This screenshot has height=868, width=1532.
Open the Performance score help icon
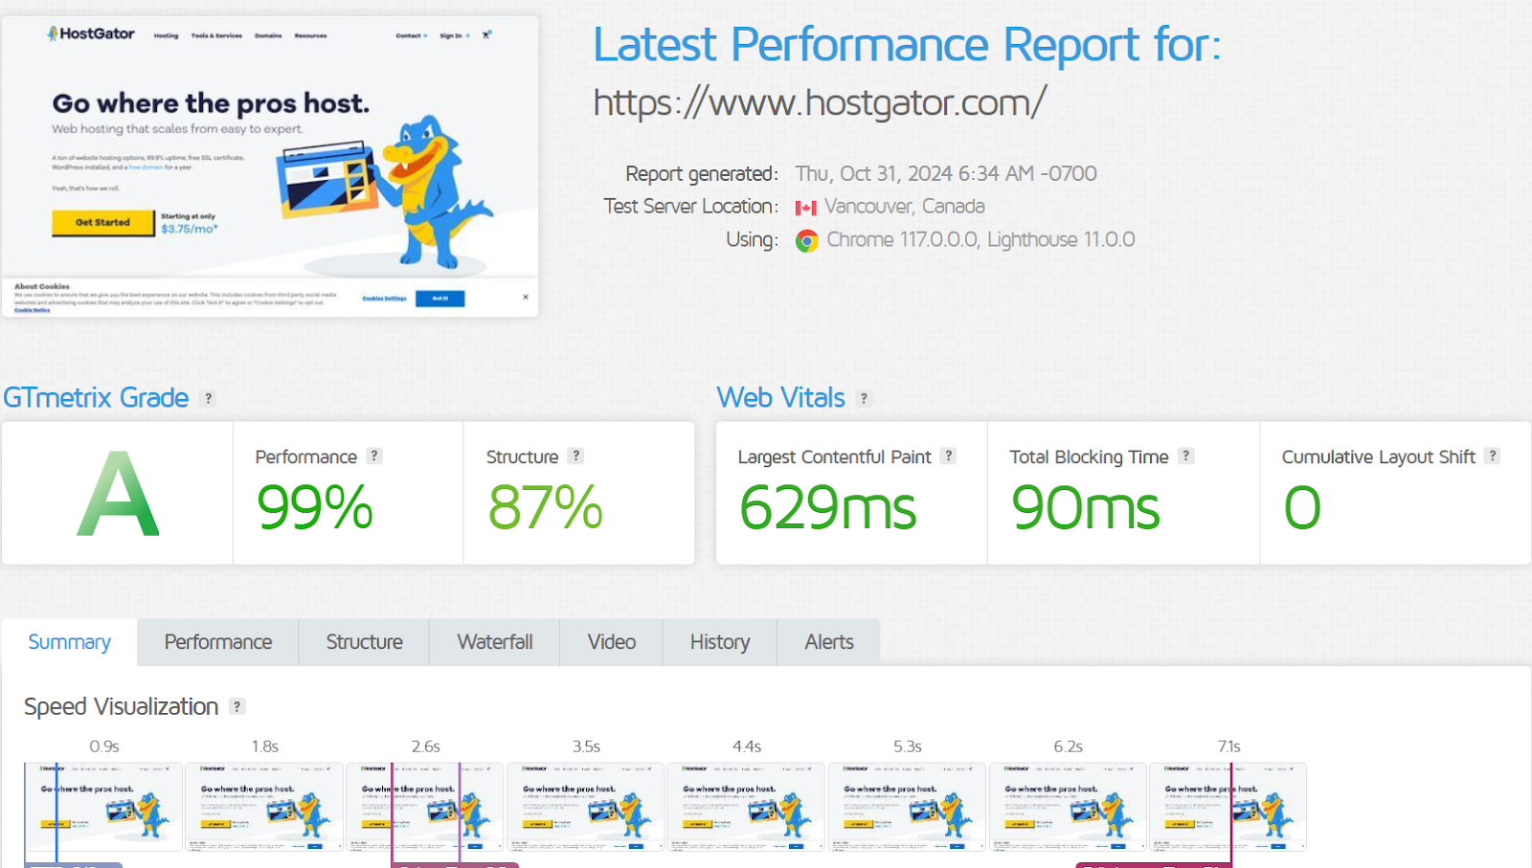click(x=374, y=456)
